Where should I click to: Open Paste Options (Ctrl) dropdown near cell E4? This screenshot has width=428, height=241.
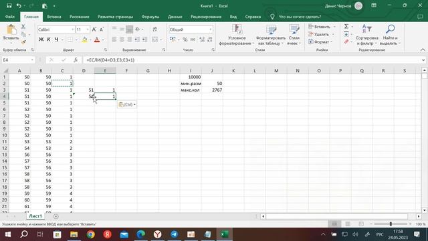[127, 104]
